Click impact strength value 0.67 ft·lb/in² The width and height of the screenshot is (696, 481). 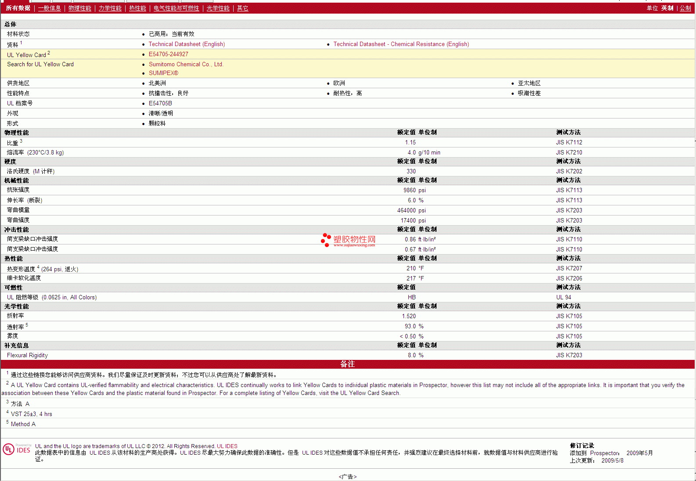point(420,250)
